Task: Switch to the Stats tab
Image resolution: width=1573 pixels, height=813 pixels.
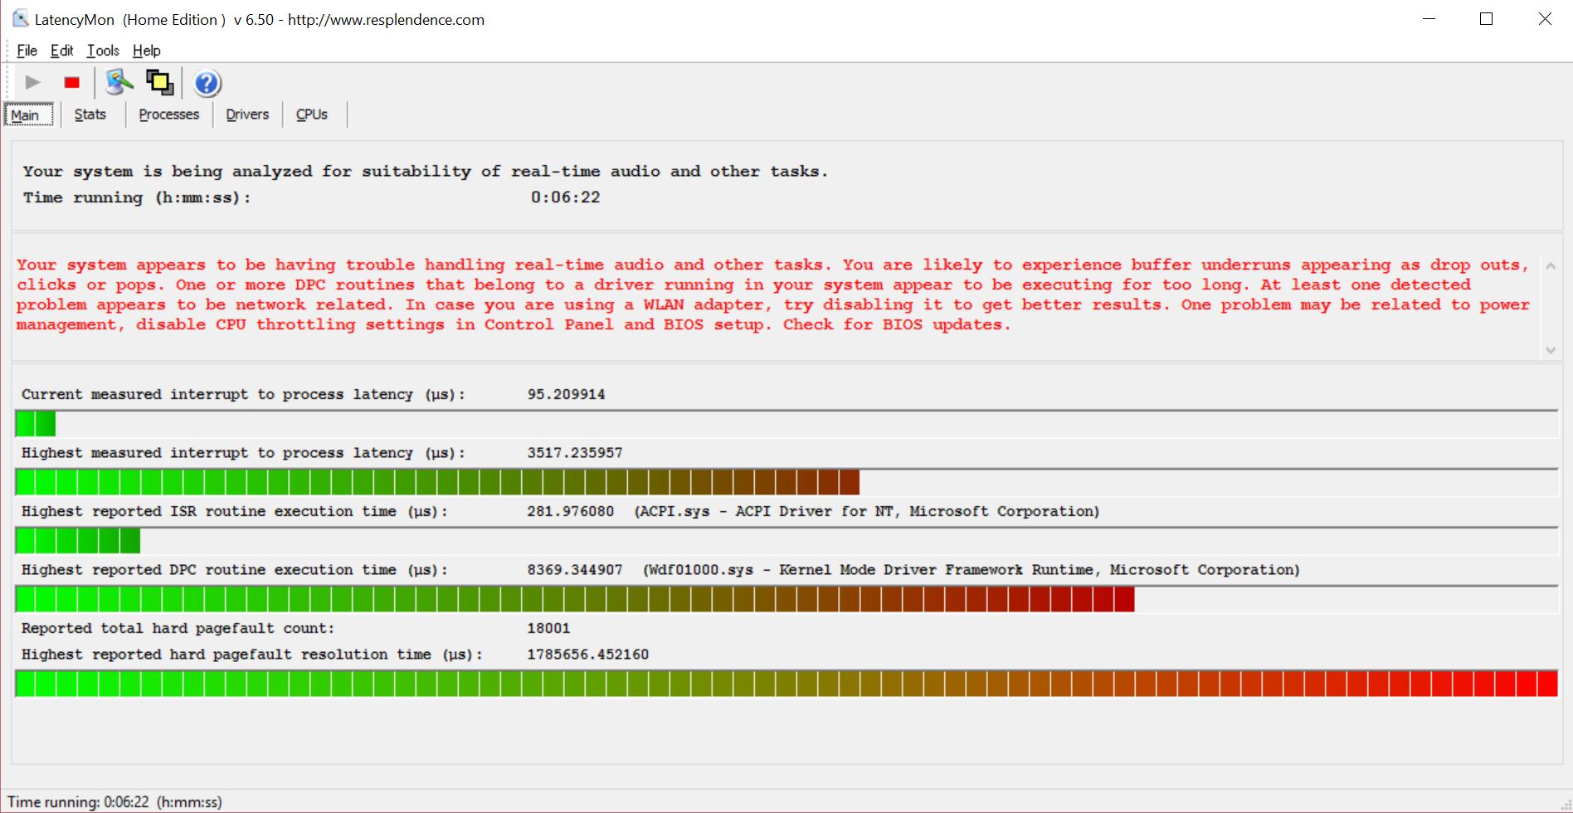Action: coord(90,114)
